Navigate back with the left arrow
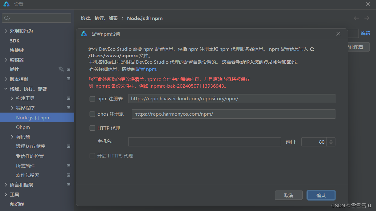This screenshot has height=211, width=376. point(356,18)
